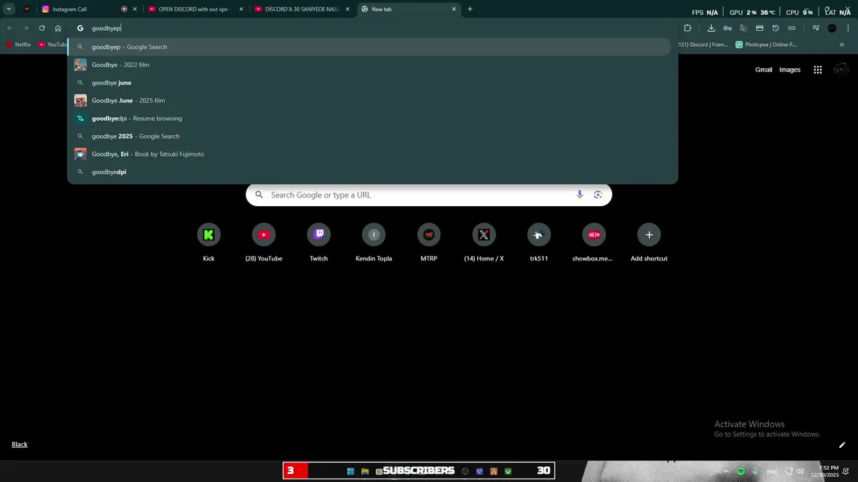Click the Spotify tray icon

(x=741, y=471)
